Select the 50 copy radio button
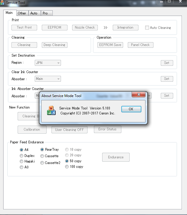Screen dimensions: 187x215 [67, 161]
